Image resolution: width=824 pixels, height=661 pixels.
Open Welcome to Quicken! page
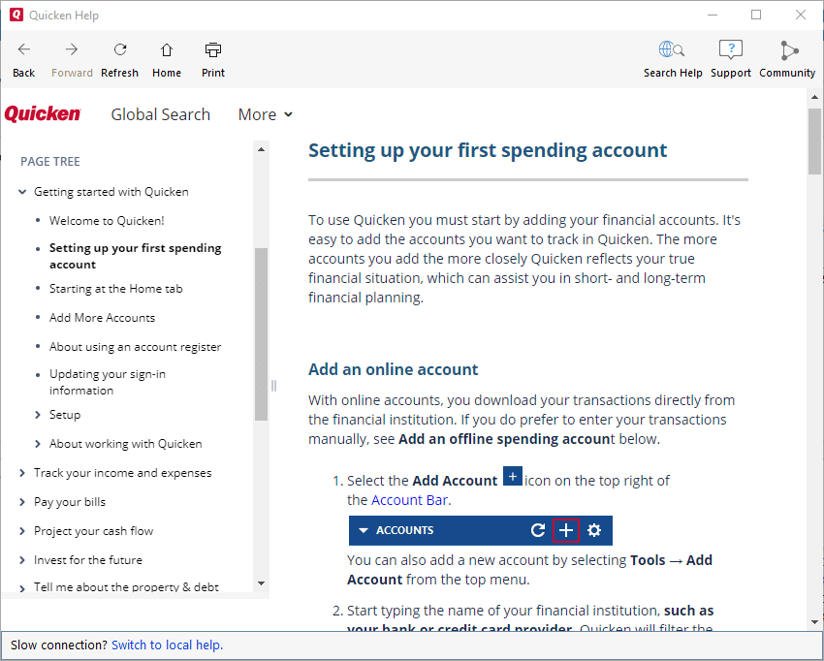(x=107, y=221)
